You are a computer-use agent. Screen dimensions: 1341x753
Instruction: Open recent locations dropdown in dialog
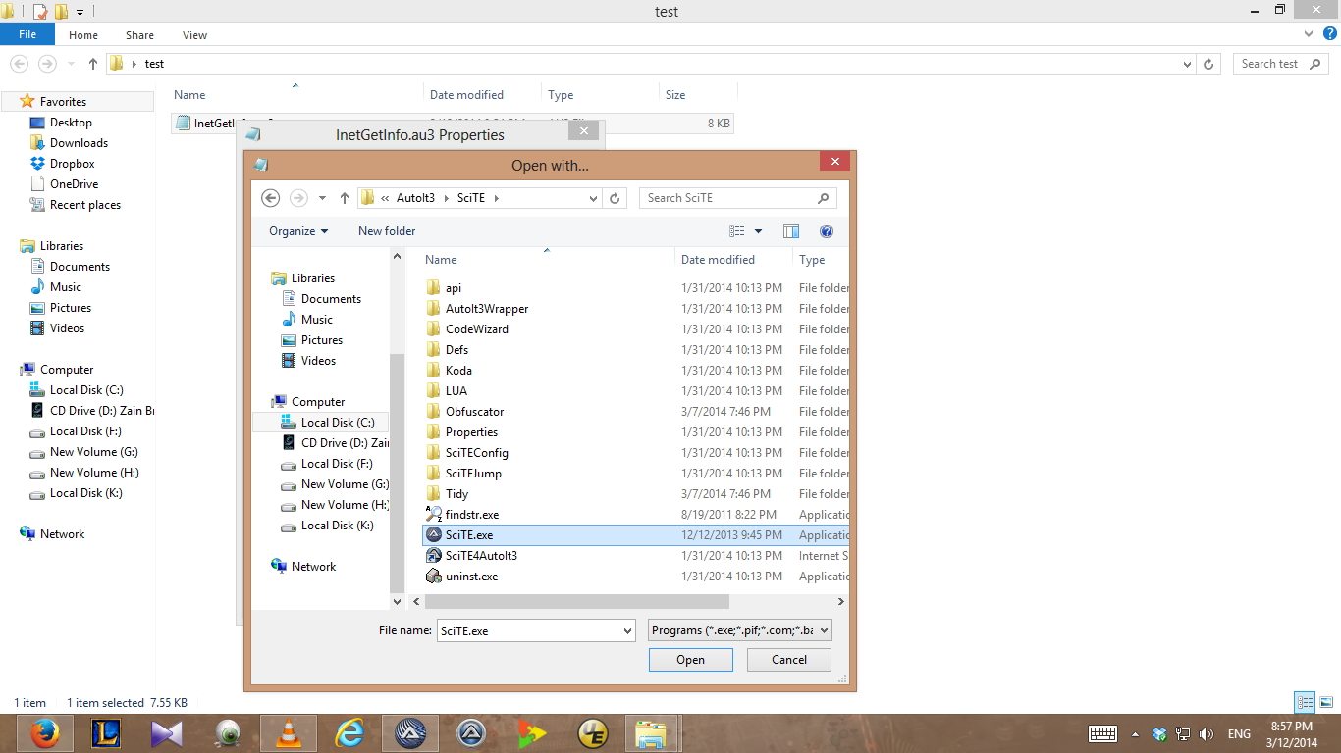322,198
